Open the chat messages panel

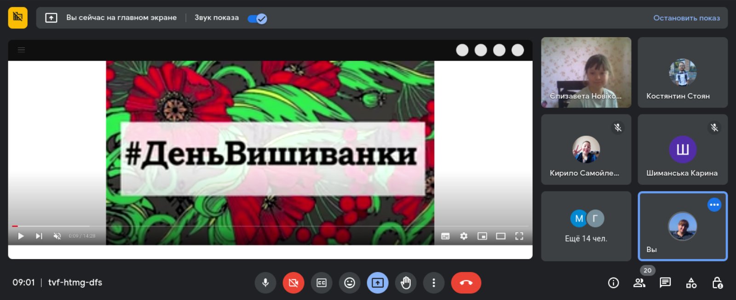pyautogui.click(x=665, y=283)
